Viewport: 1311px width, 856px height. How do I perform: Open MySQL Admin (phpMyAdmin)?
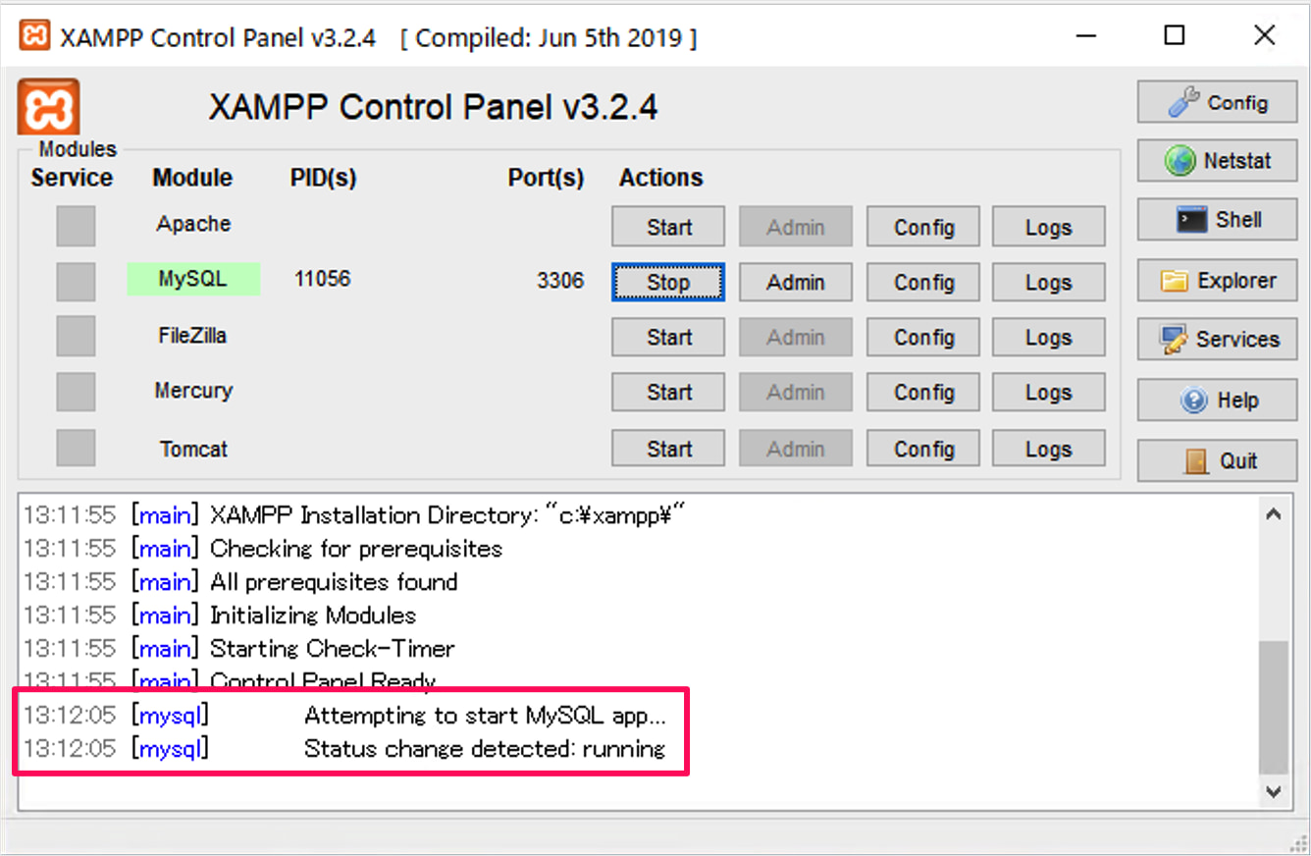point(795,282)
